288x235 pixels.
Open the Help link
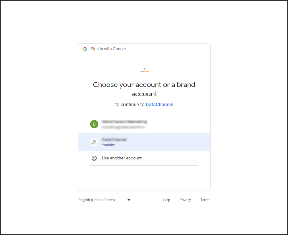[x=166, y=200]
